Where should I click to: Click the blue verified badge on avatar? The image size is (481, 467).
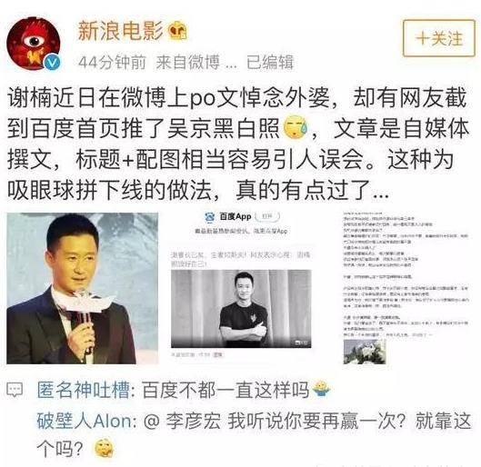click(x=53, y=63)
